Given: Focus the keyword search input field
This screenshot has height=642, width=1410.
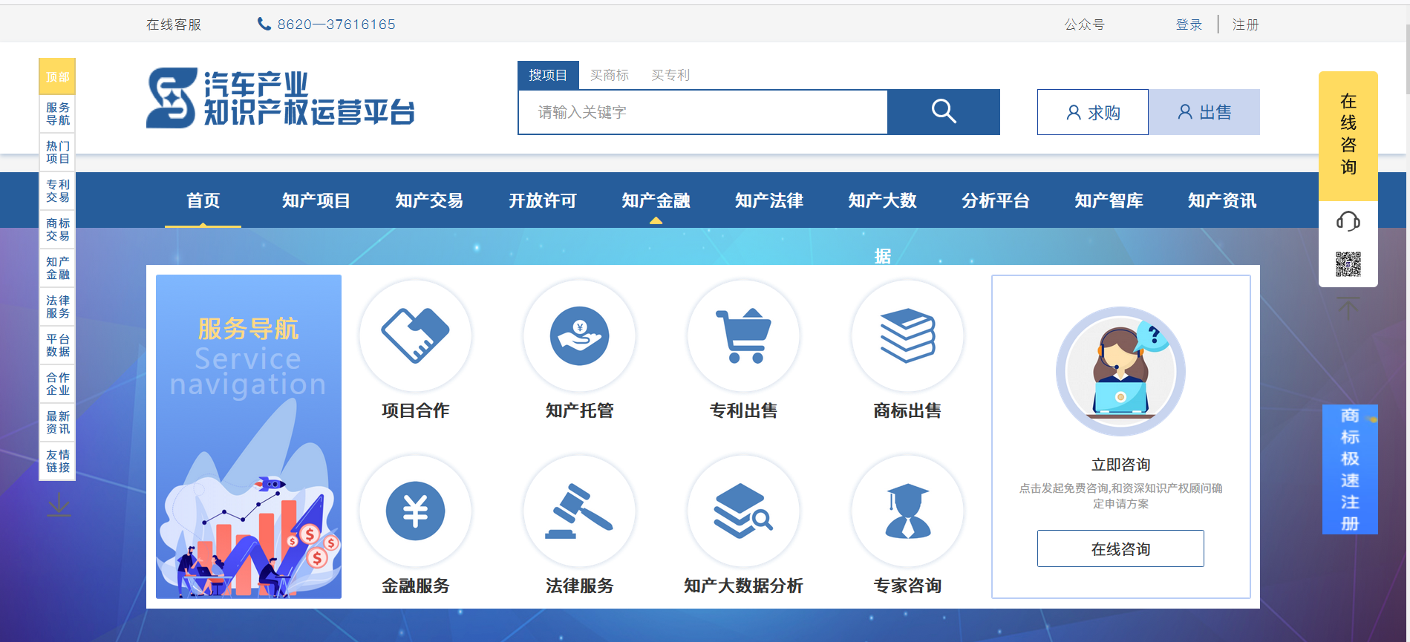Looking at the screenshot, I should click(x=702, y=112).
